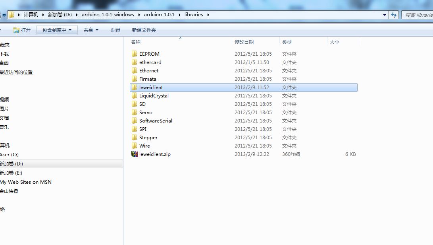Select 下载 in navigation pane
Viewport: 433px width, 245px height.
[x=4, y=54]
